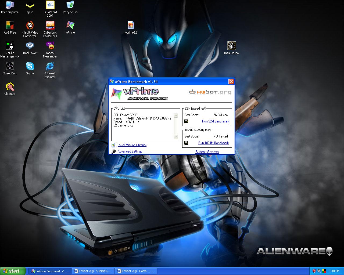Click the wPrime title bar icon
Screen dimensions: 344x275
tap(112, 82)
